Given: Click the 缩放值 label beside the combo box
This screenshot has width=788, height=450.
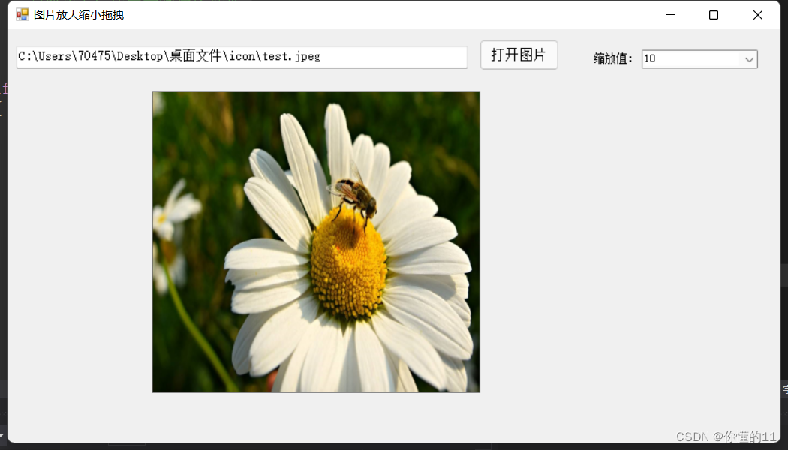Looking at the screenshot, I should click(613, 58).
